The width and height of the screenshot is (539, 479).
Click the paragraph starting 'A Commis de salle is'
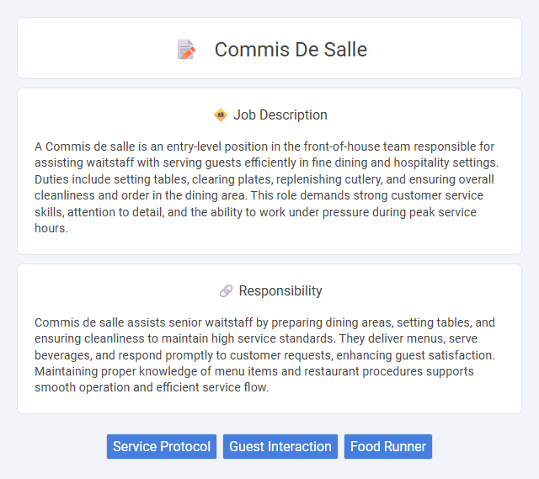coord(267,187)
